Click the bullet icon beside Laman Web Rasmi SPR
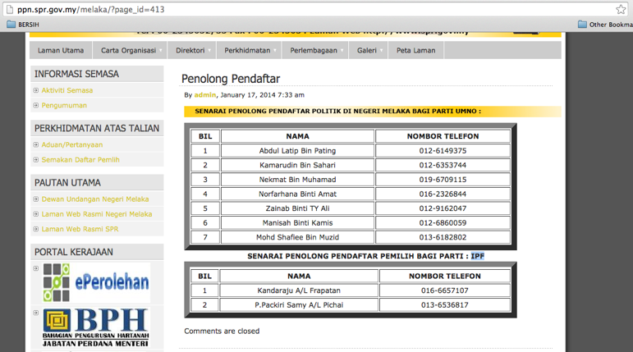Screen dimensions: 633x352 (36, 229)
